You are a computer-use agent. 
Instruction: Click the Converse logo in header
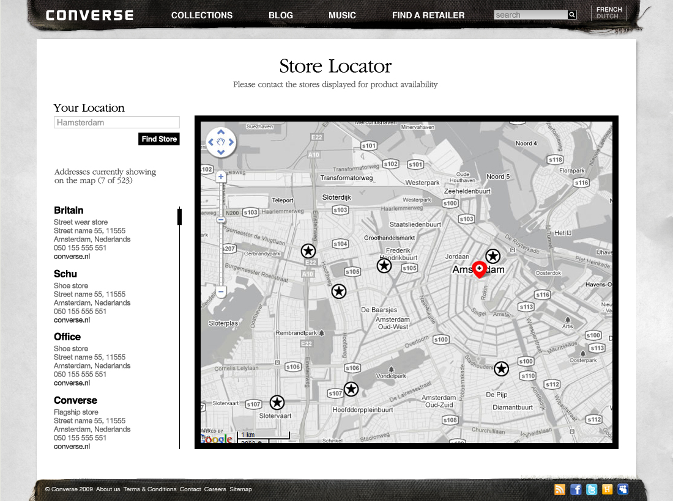(89, 15)
